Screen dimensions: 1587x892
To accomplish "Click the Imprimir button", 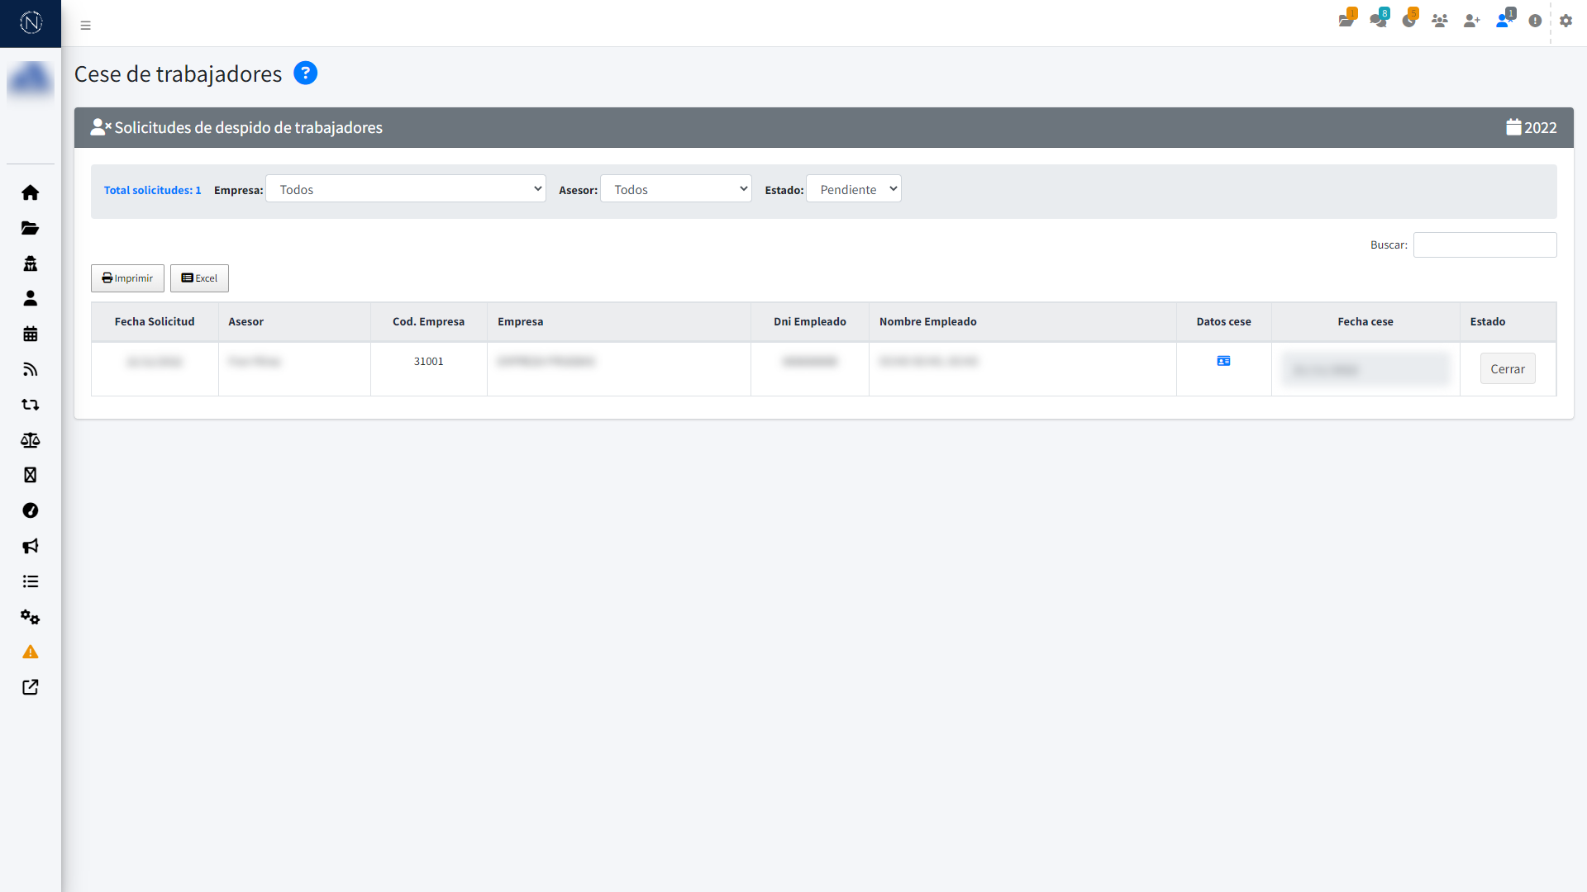I will 127,278.
